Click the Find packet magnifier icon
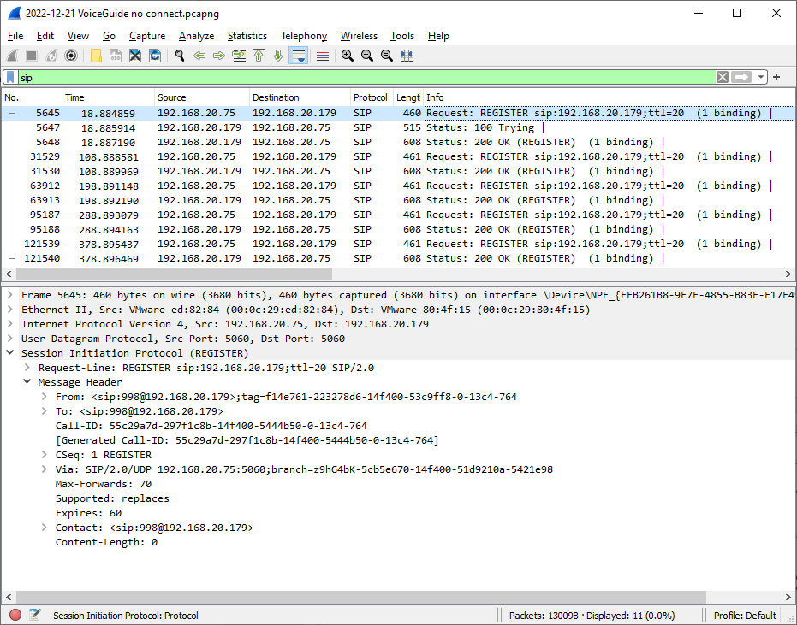797x625 pixels. [x=180, y=56]
